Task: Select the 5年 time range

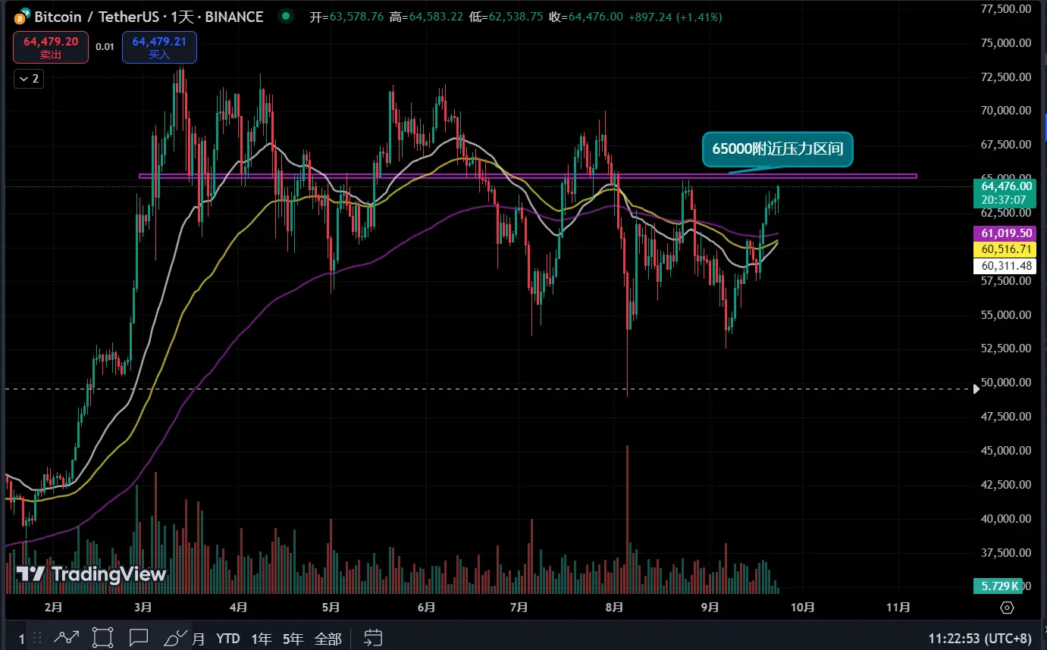Action: coord(293,639)
